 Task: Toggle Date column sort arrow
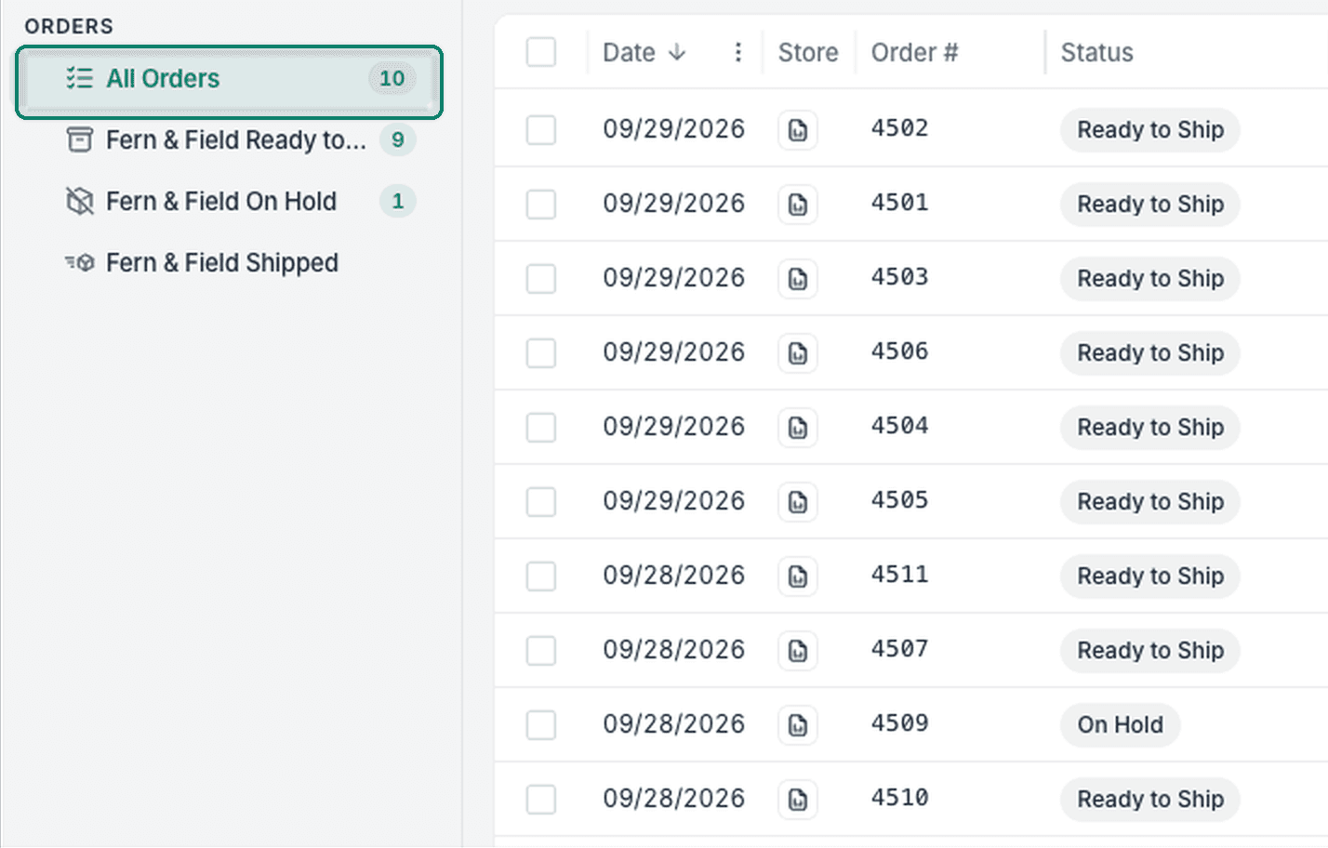[x=677, y=52]
